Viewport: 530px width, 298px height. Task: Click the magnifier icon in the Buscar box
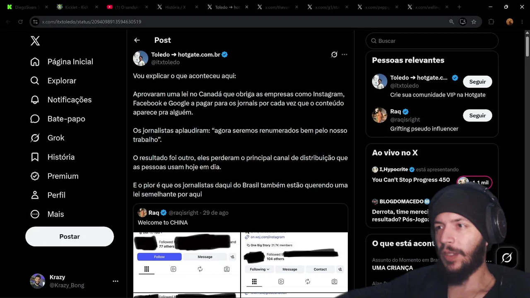click(x=374, y=41)
